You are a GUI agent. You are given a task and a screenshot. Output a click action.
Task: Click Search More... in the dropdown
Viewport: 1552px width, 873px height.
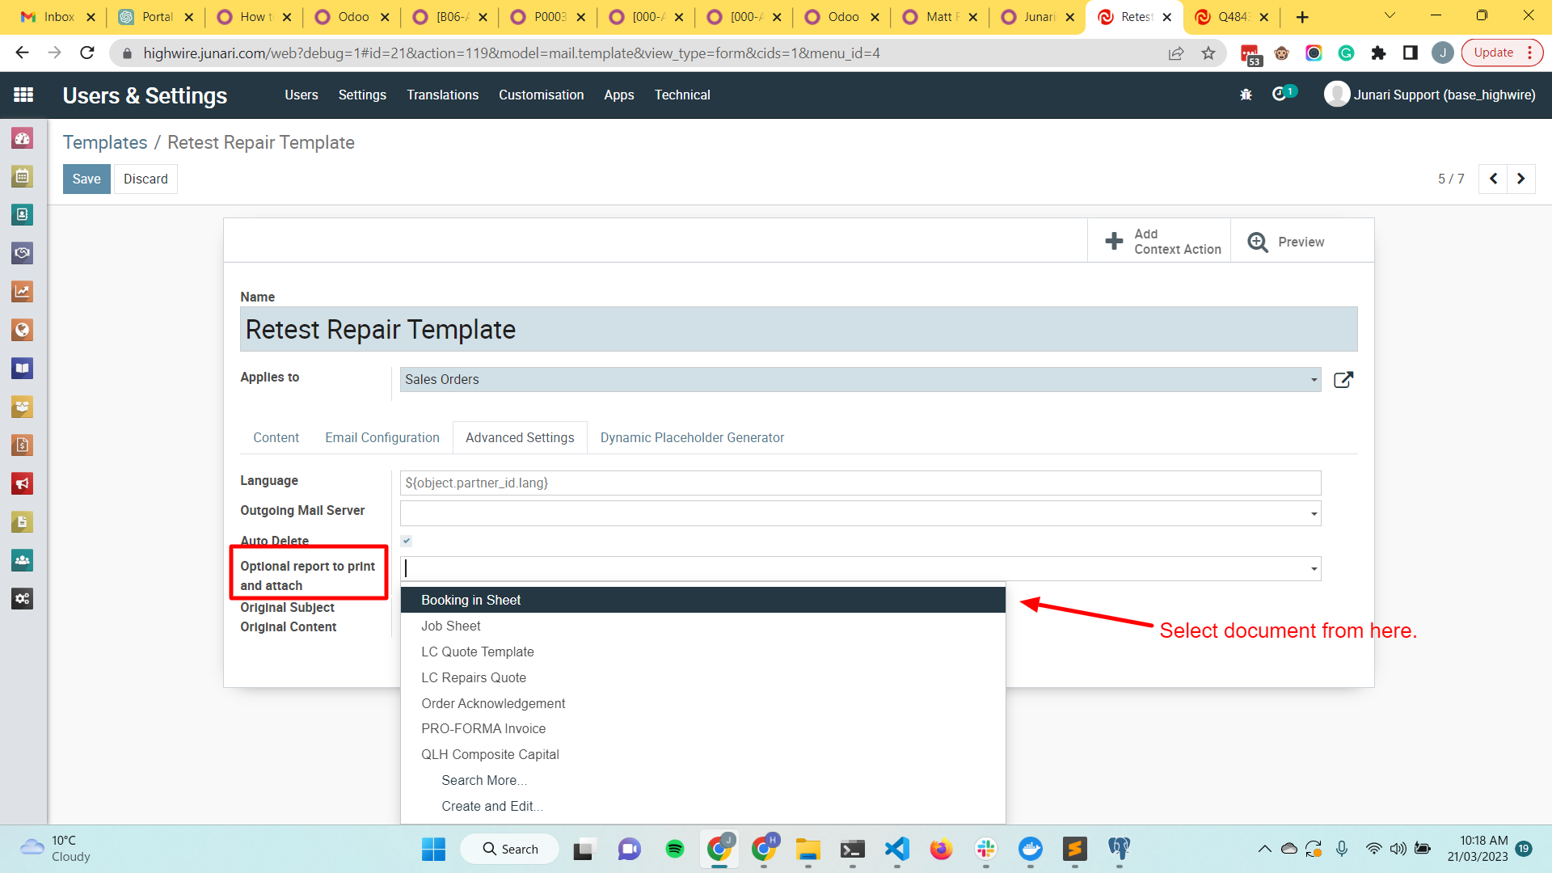coord(483,780)
